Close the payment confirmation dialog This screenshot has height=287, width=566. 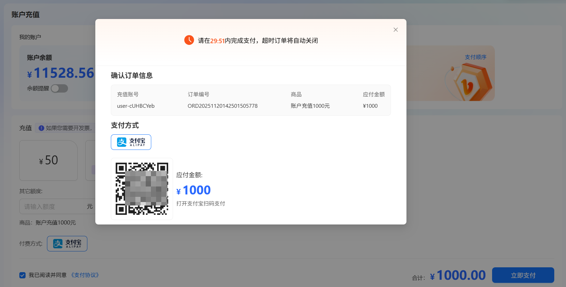tap(396, 30)
